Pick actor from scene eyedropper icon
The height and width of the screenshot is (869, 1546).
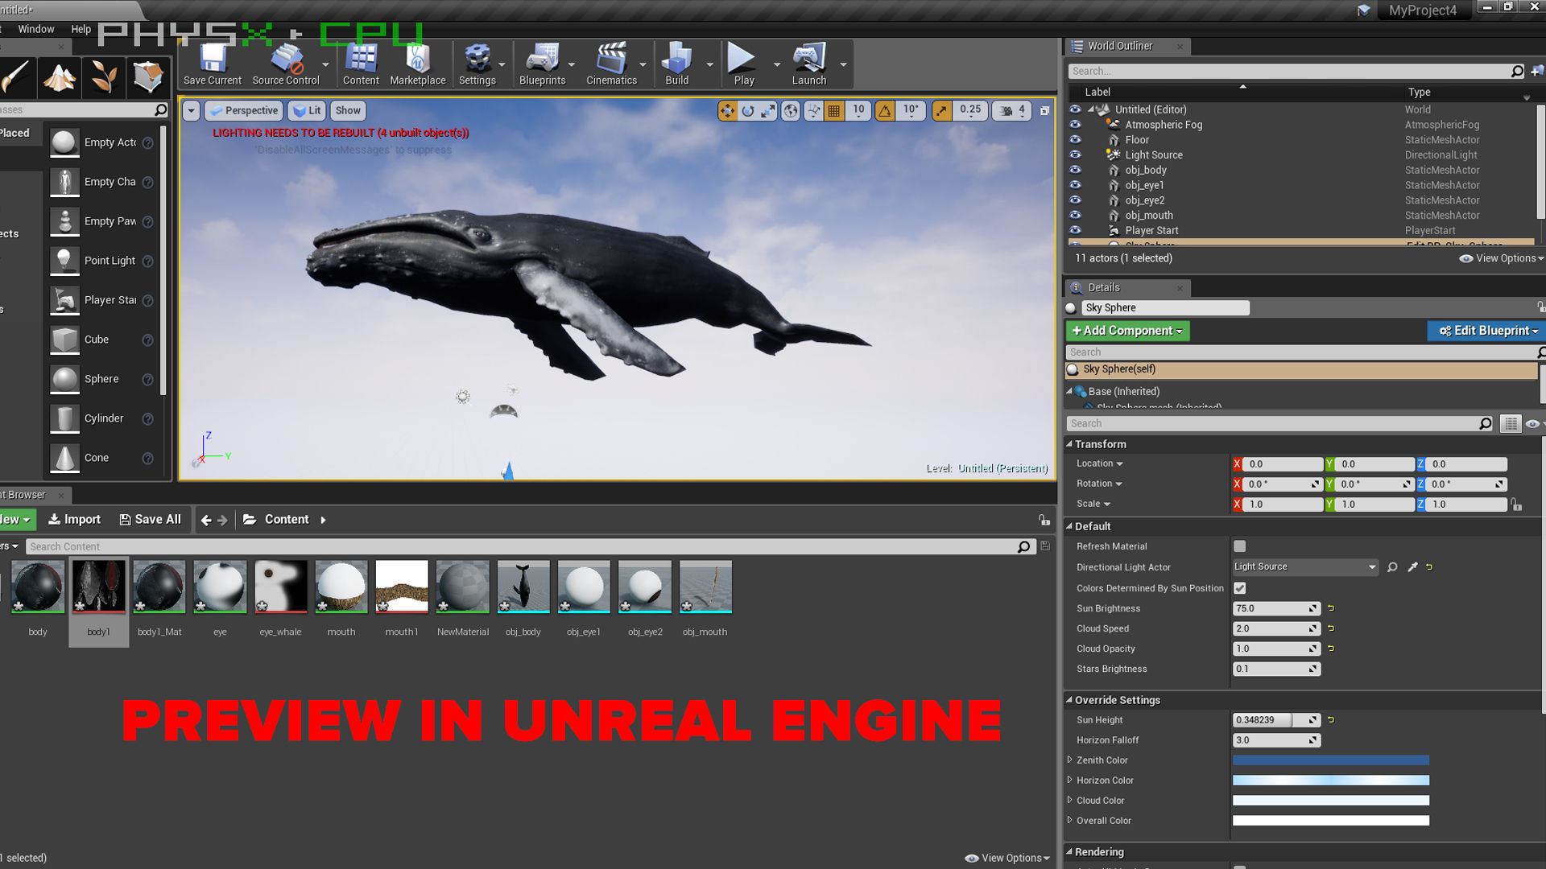pyautogui.click(x=1412, y=567)
